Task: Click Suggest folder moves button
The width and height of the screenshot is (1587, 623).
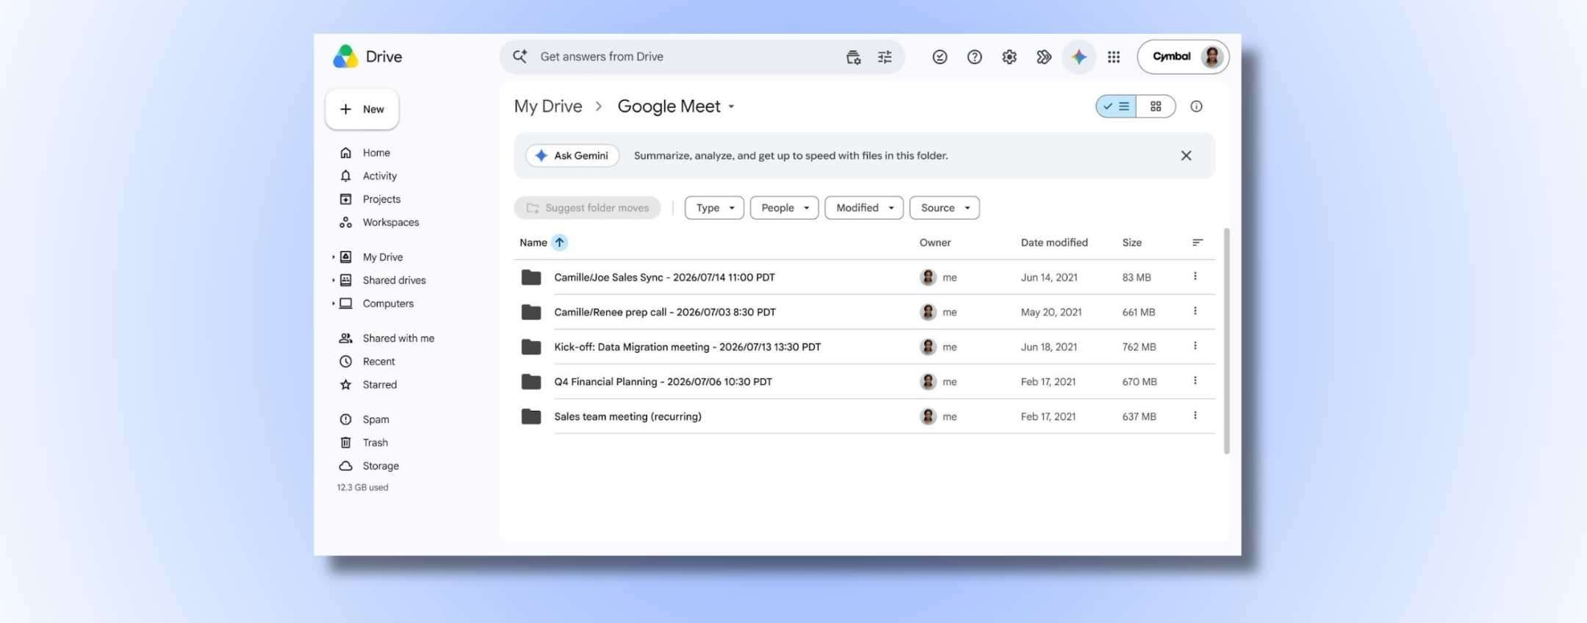Action: (588, 208)
